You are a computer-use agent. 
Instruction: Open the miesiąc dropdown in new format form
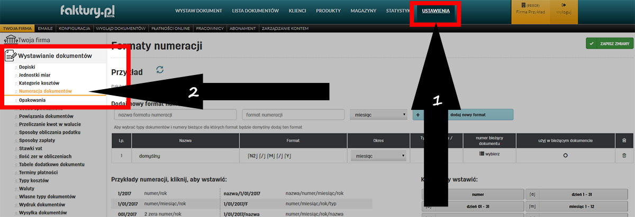[378, 114]
